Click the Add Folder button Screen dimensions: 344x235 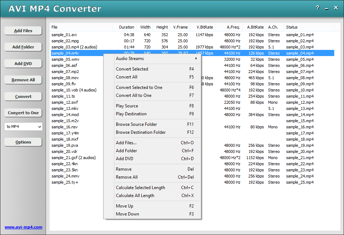click(23, 47)
